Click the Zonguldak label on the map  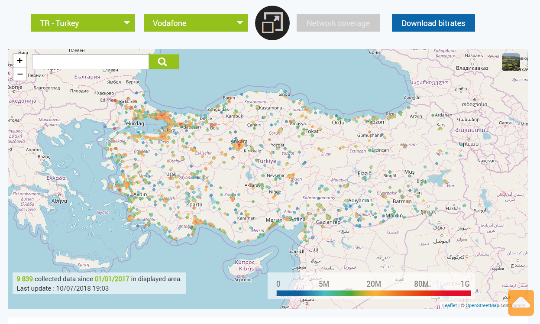click(218, 109)
